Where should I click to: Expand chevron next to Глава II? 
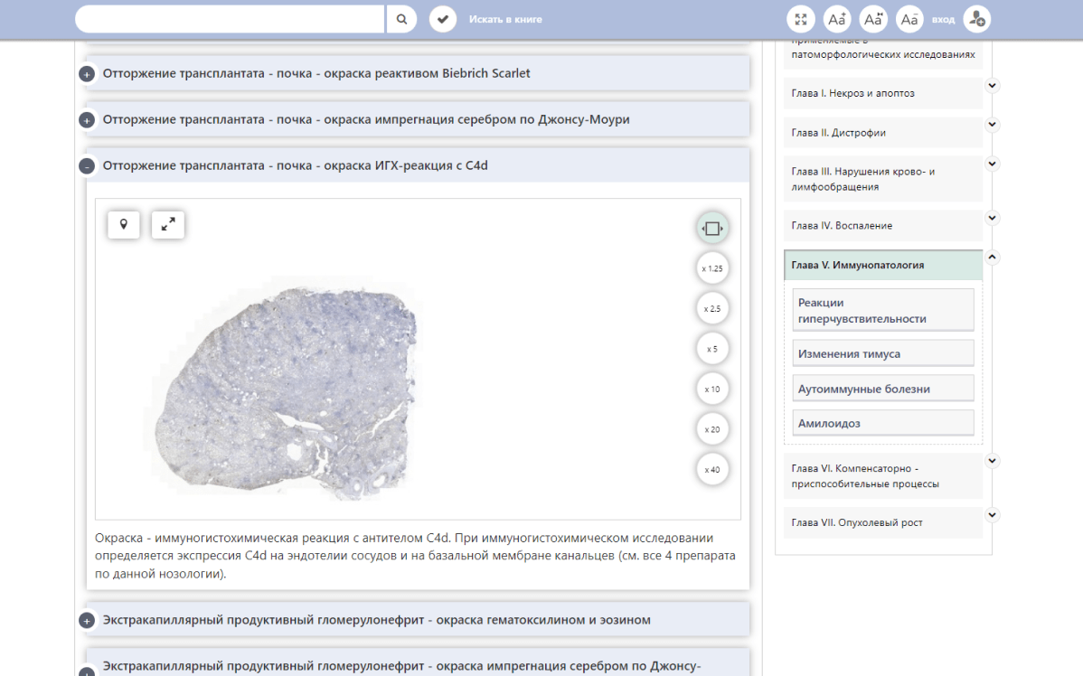(x=992, y=125)
